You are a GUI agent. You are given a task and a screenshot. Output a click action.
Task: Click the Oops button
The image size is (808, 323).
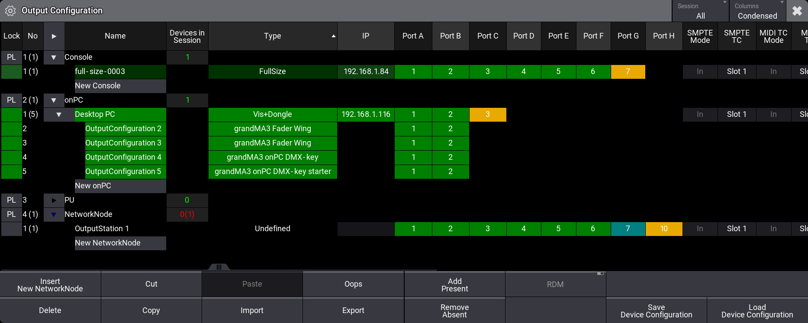pos(353,284)
